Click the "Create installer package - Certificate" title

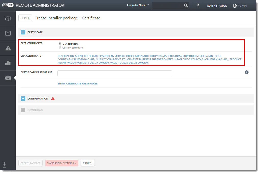click(67, 18)
